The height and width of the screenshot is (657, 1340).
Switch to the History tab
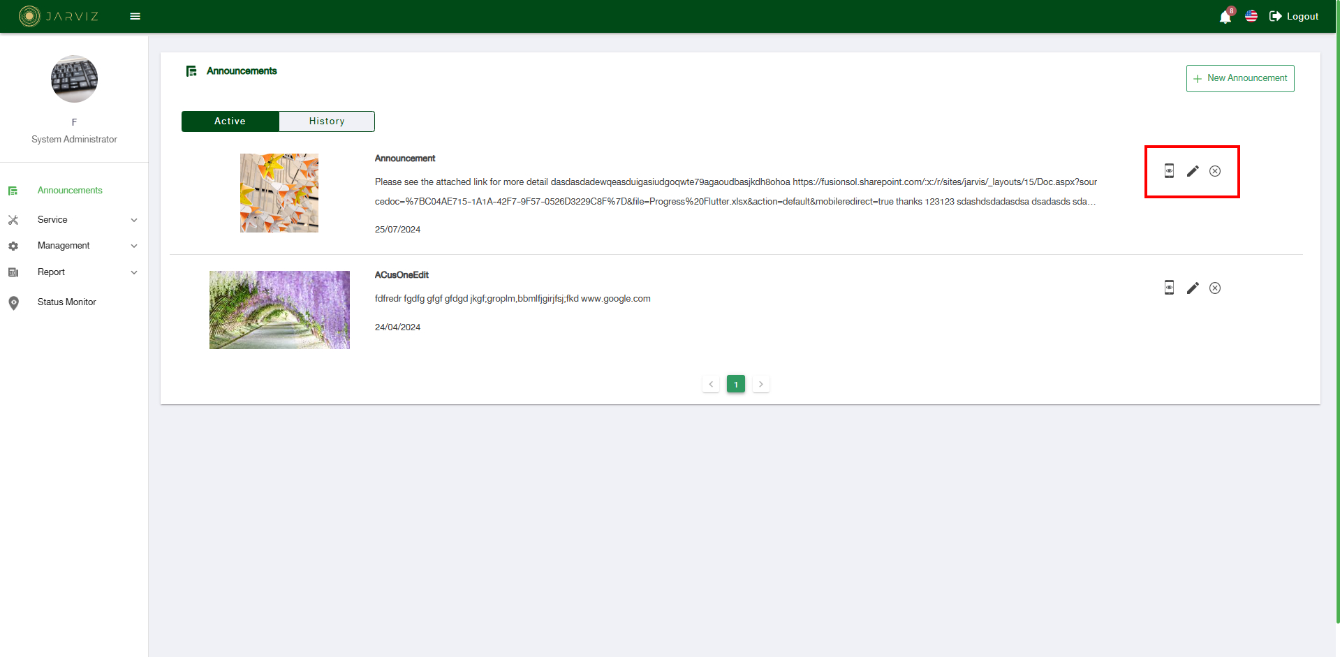click(327, 121)
